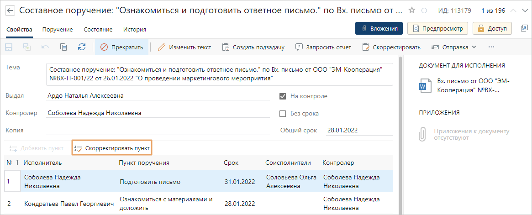Click Создать подзадачу in the toolbar

point(253,47)
